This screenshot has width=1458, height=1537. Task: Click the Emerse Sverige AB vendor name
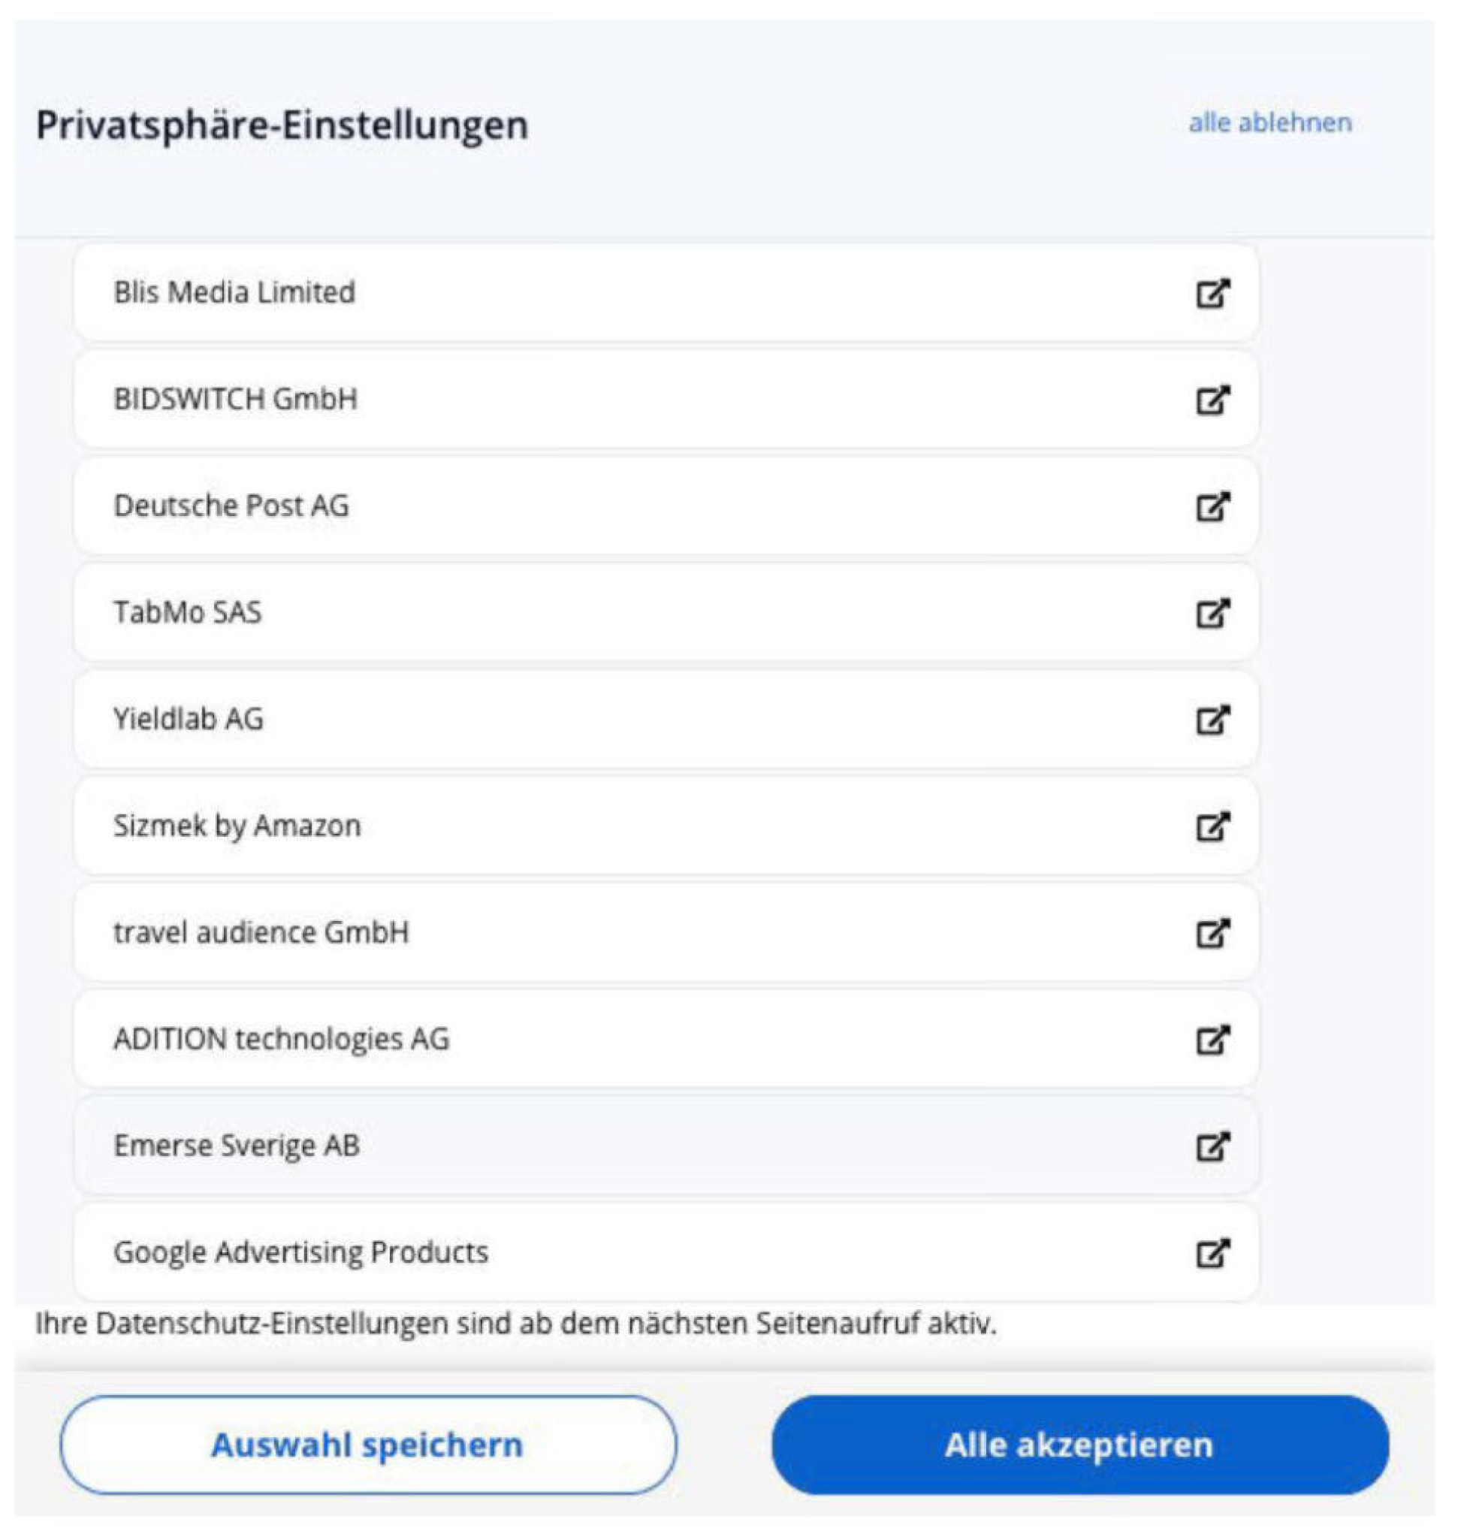pyautogui.click(x=237, y=1146)
